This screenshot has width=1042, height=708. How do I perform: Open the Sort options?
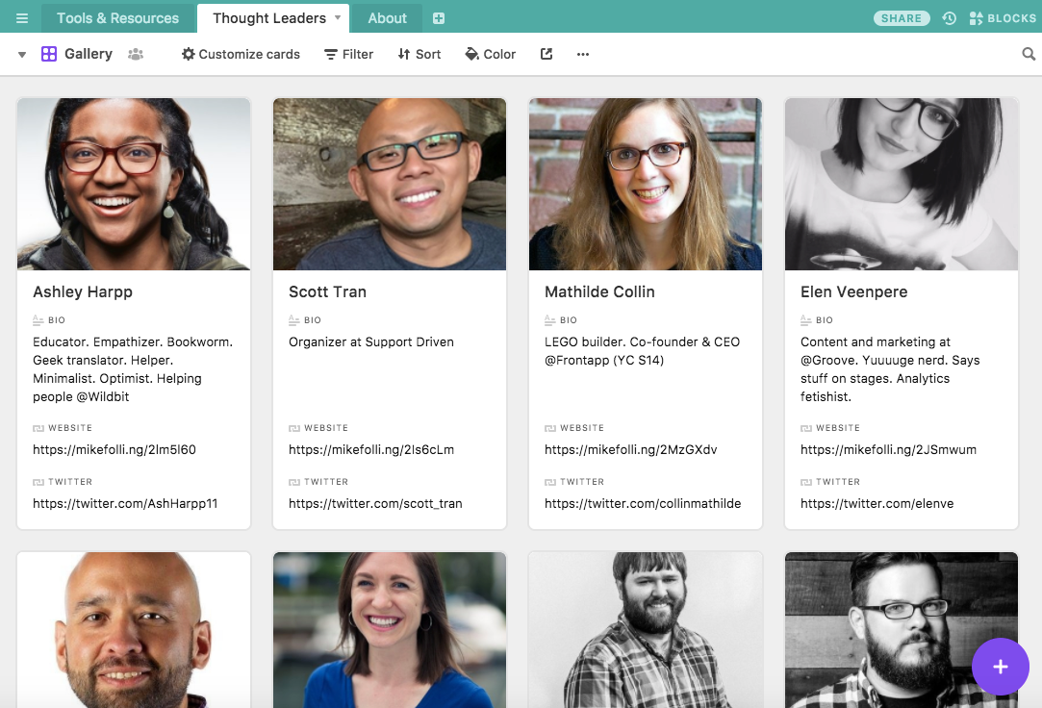point(419,54)
